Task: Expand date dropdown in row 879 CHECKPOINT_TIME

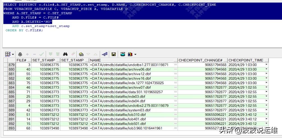Action: click(266, 65)
